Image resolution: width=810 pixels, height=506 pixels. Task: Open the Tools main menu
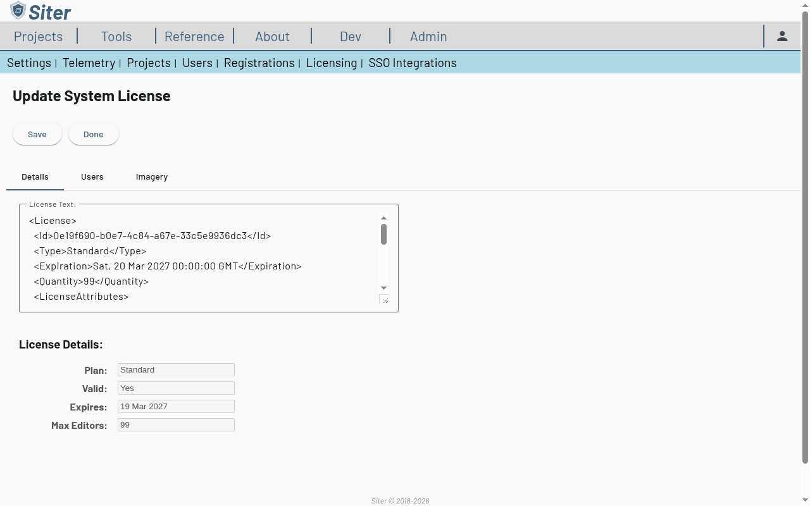point(116,36)
